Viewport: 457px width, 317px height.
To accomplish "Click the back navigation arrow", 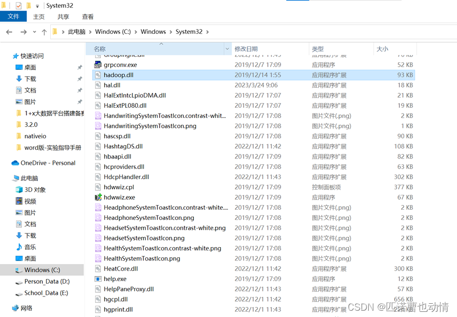I will pos(8,32).
